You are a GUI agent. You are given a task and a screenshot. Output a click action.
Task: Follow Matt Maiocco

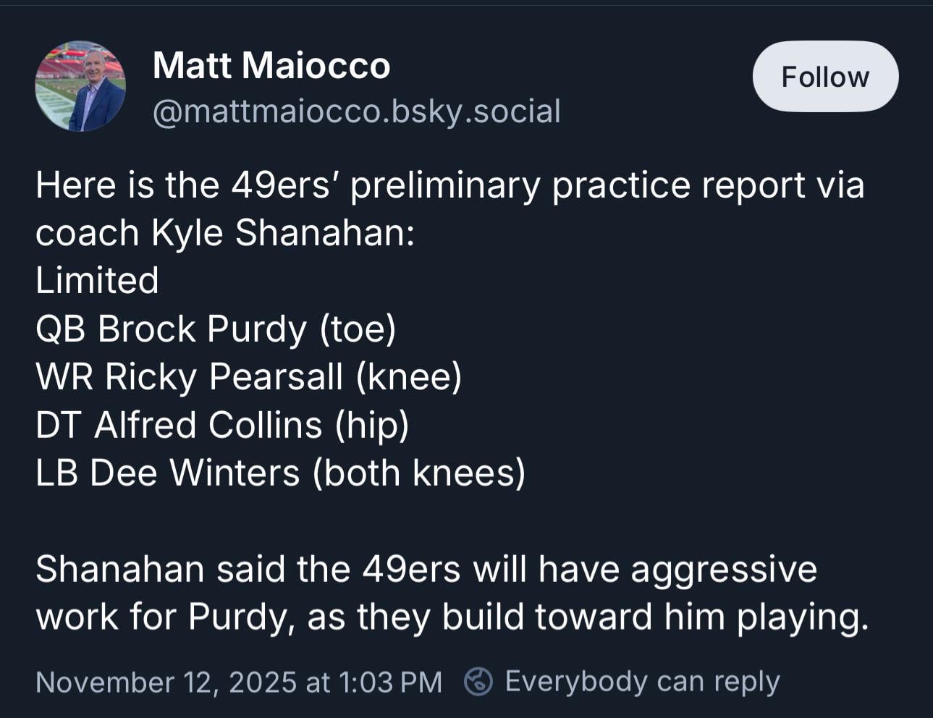tap(824, 76)
